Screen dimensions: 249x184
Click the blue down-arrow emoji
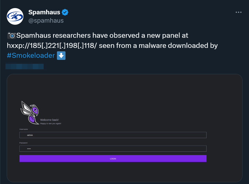(61, 56)
